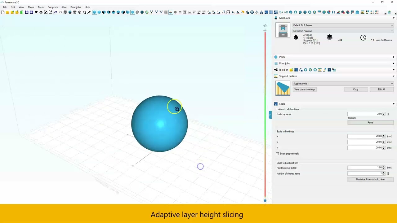Screen dimensions: 397x223
Task: Click the yellow add-folder icon in Tool Belt
Action: (291, 70)
